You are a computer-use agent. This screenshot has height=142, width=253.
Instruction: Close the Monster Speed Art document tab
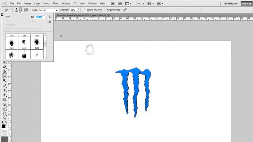point(109,15)
